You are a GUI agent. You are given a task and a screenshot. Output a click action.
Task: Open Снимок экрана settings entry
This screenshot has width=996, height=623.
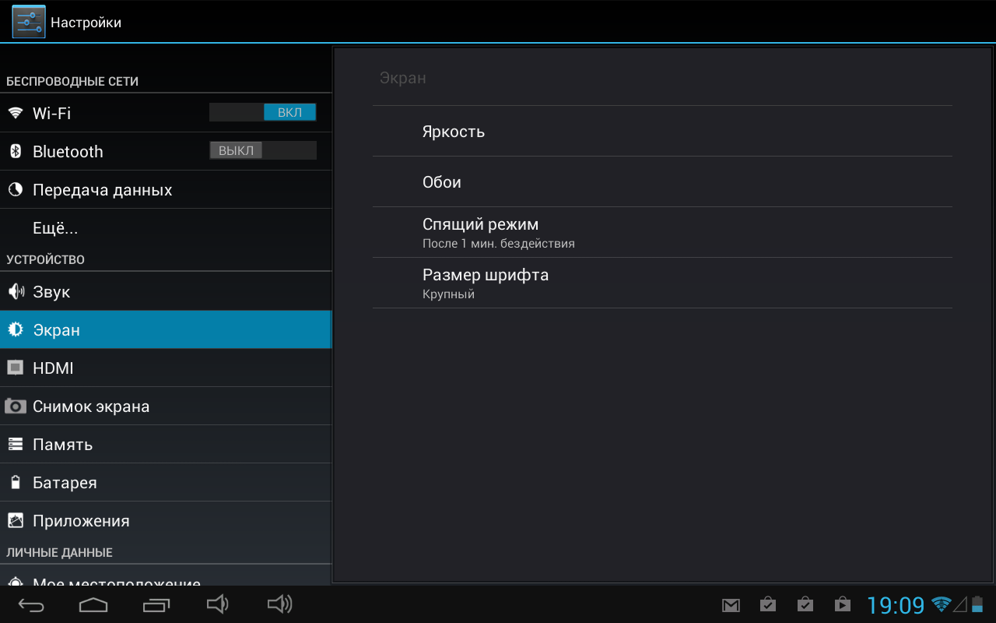[x=90, y=407]
